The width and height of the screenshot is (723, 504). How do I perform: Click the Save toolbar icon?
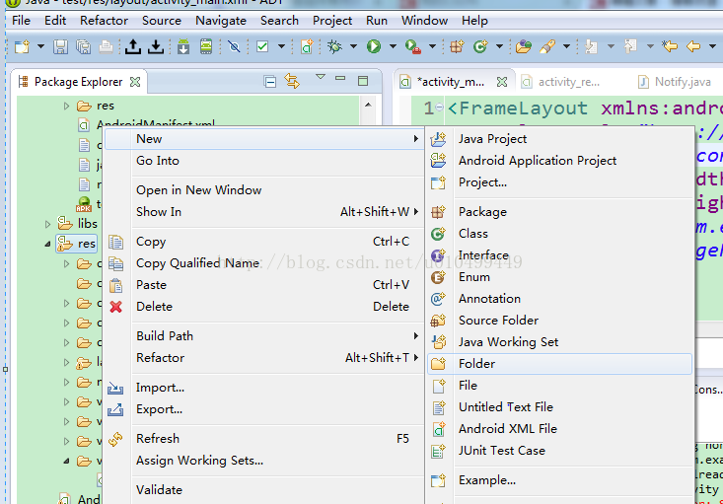pyautogui.click(x=60, y=46)
